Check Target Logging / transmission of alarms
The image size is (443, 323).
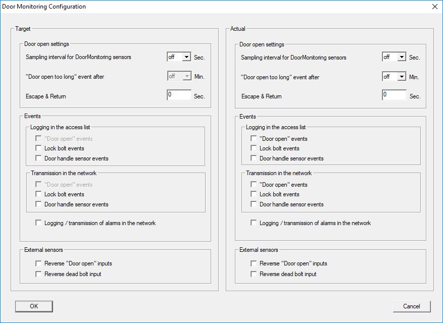point(39,223)
